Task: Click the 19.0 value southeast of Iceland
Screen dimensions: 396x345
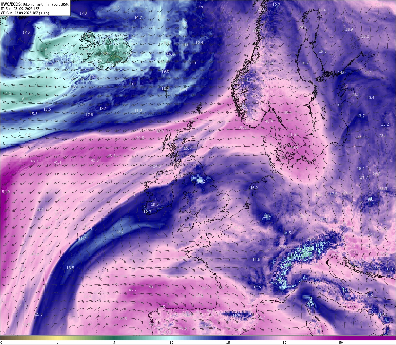Action: tap(165, 71)
